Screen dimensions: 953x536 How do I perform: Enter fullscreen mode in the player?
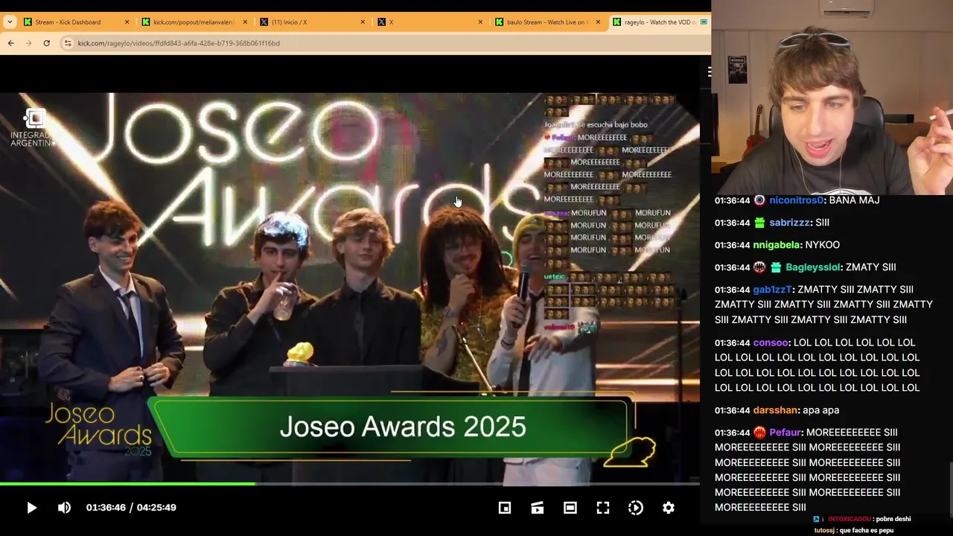click(x=603, y=508)
